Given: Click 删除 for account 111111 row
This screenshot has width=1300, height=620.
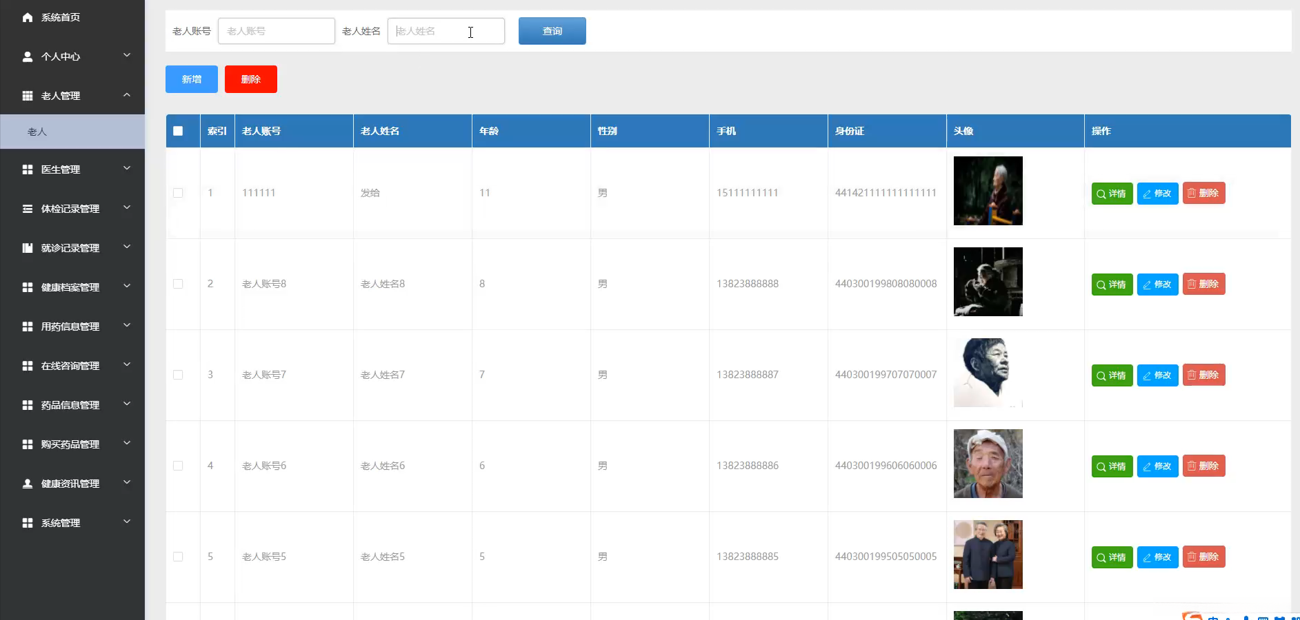Looking at the screenshot, I should [1204, 193].
